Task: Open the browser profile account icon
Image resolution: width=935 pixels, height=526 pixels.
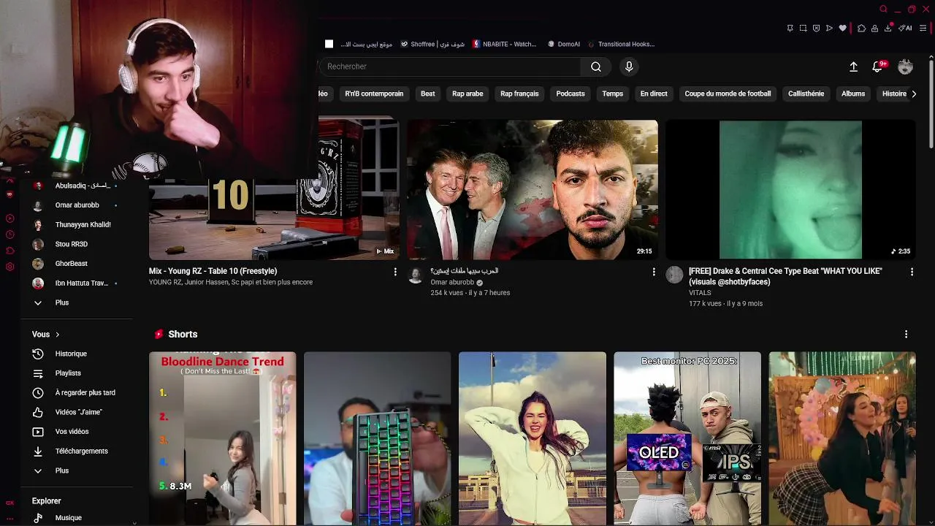Action: 874,28
